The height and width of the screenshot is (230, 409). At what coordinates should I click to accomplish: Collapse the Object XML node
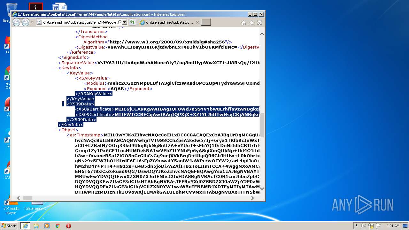[x=55, y=130]
